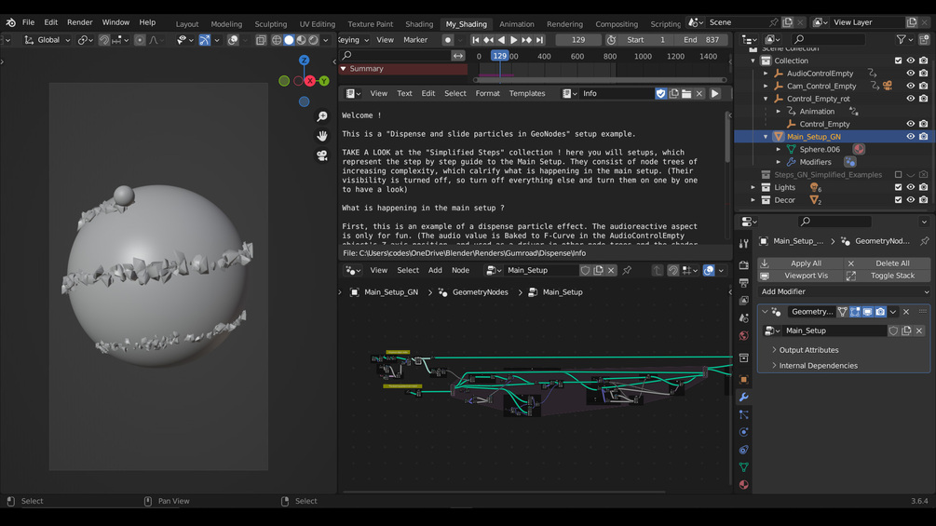This screenshot has width=936, height=526.
Task: Toggle X-ray display in viewport header
Action: click(x=261, y=40)
